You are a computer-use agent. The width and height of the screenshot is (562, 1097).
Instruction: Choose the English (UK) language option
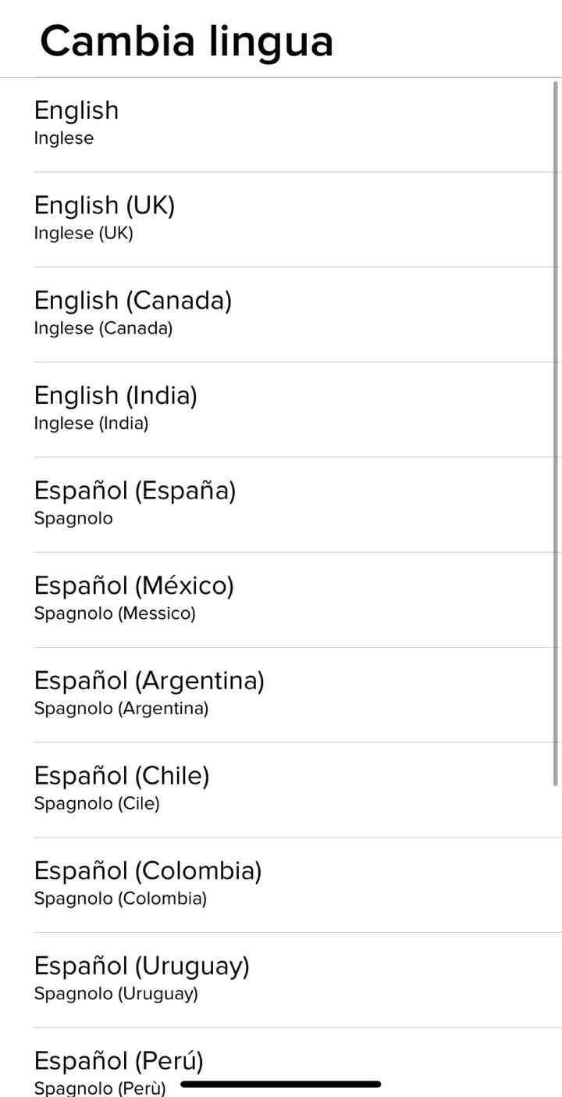point(105,205)
